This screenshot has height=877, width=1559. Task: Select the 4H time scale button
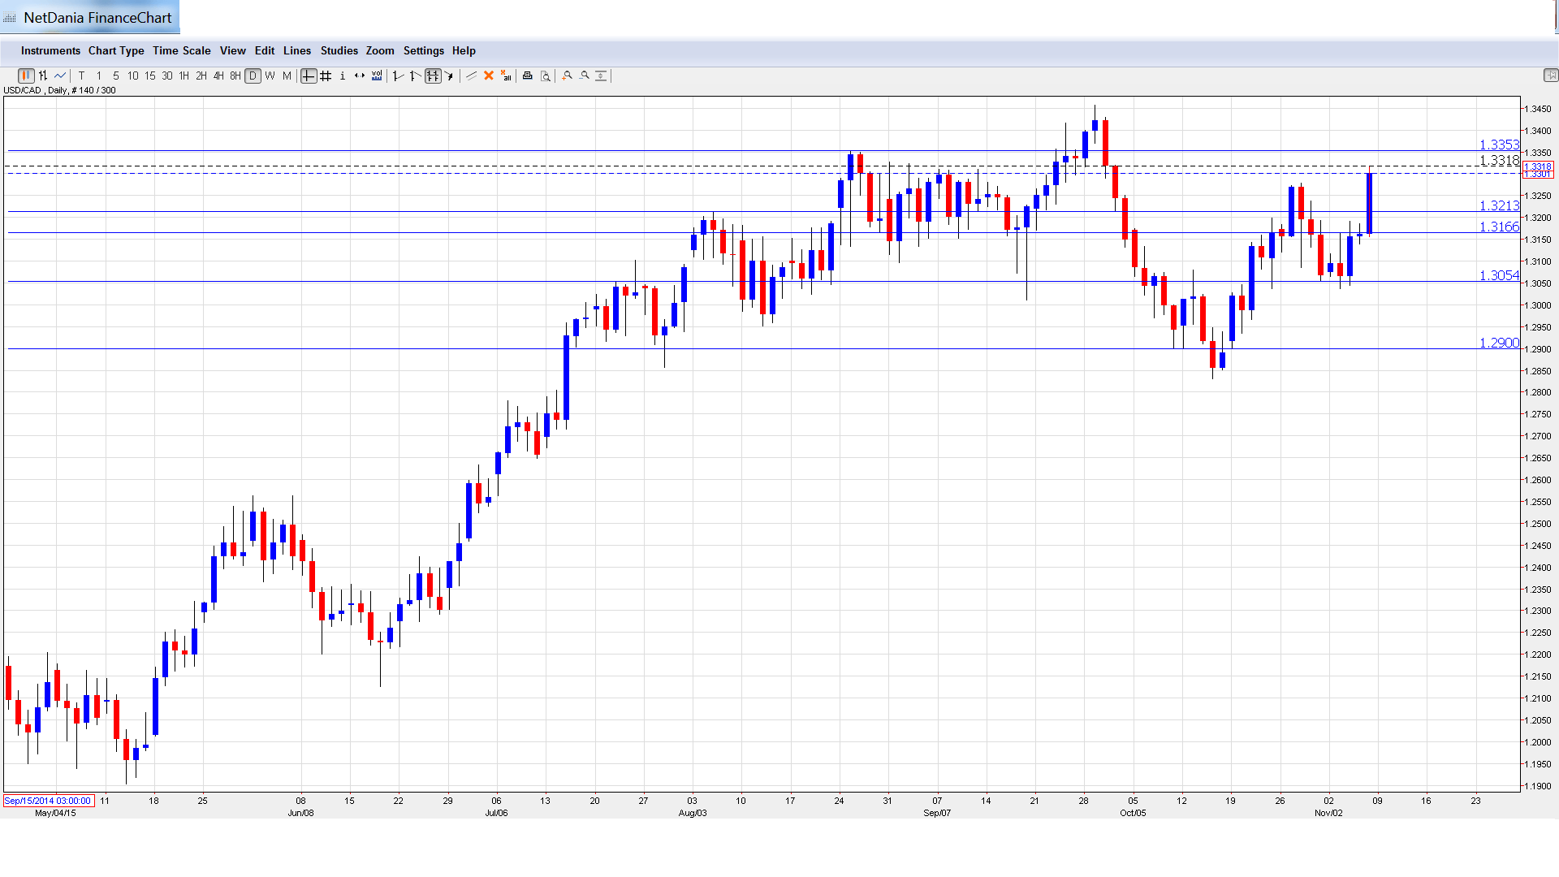(218, 76)
